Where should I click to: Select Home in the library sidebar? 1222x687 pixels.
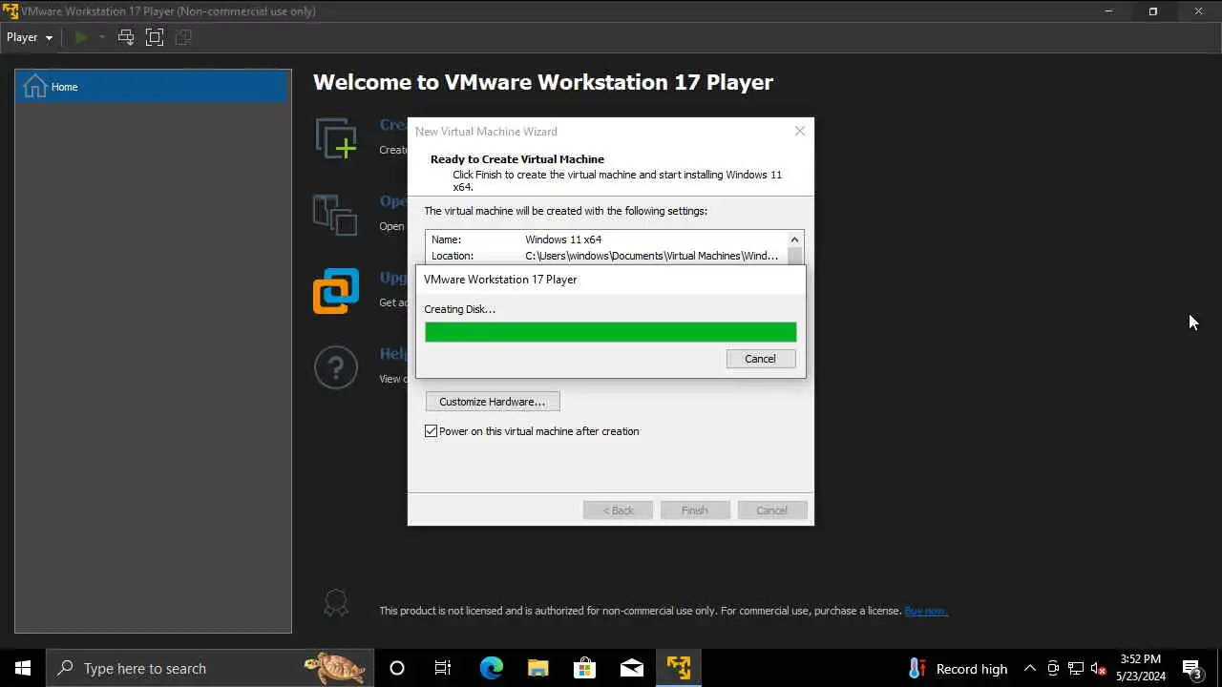153,87
